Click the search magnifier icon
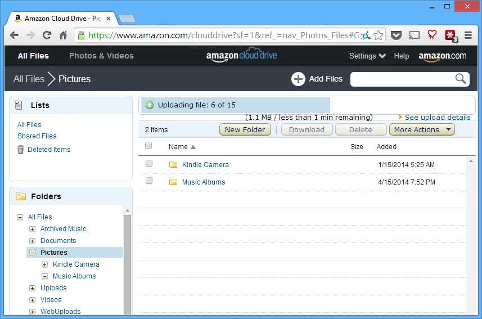482x319 pixels. coord(461,79)
